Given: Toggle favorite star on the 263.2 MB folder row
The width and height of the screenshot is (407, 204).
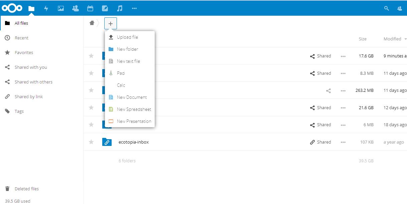Looking at the screenshot, I should point(91,90).
